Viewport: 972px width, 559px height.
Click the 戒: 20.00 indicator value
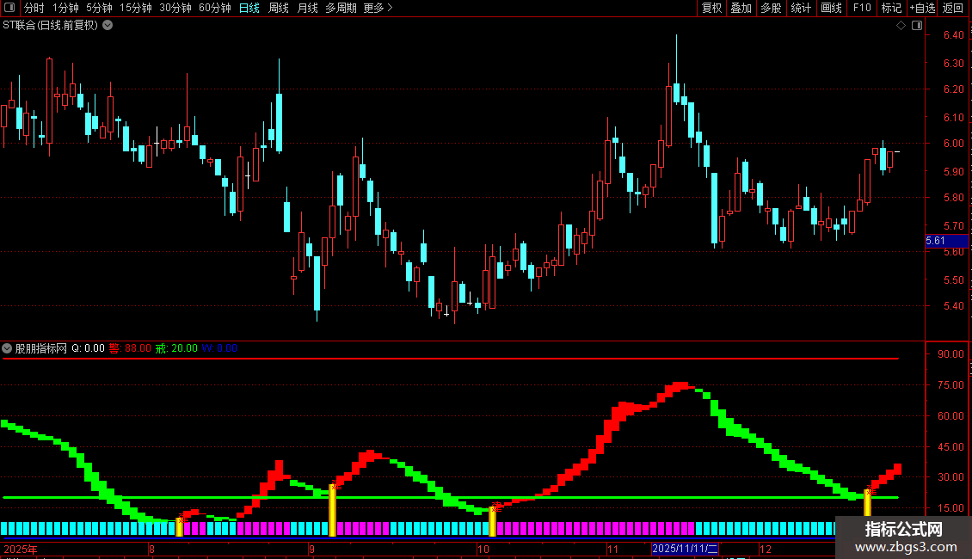coord(176,348)
